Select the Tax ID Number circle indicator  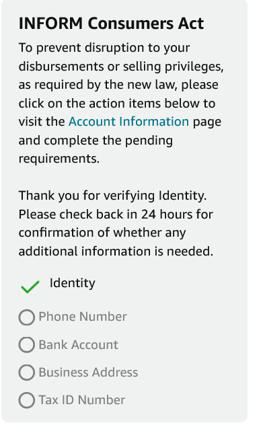point(26,400)
